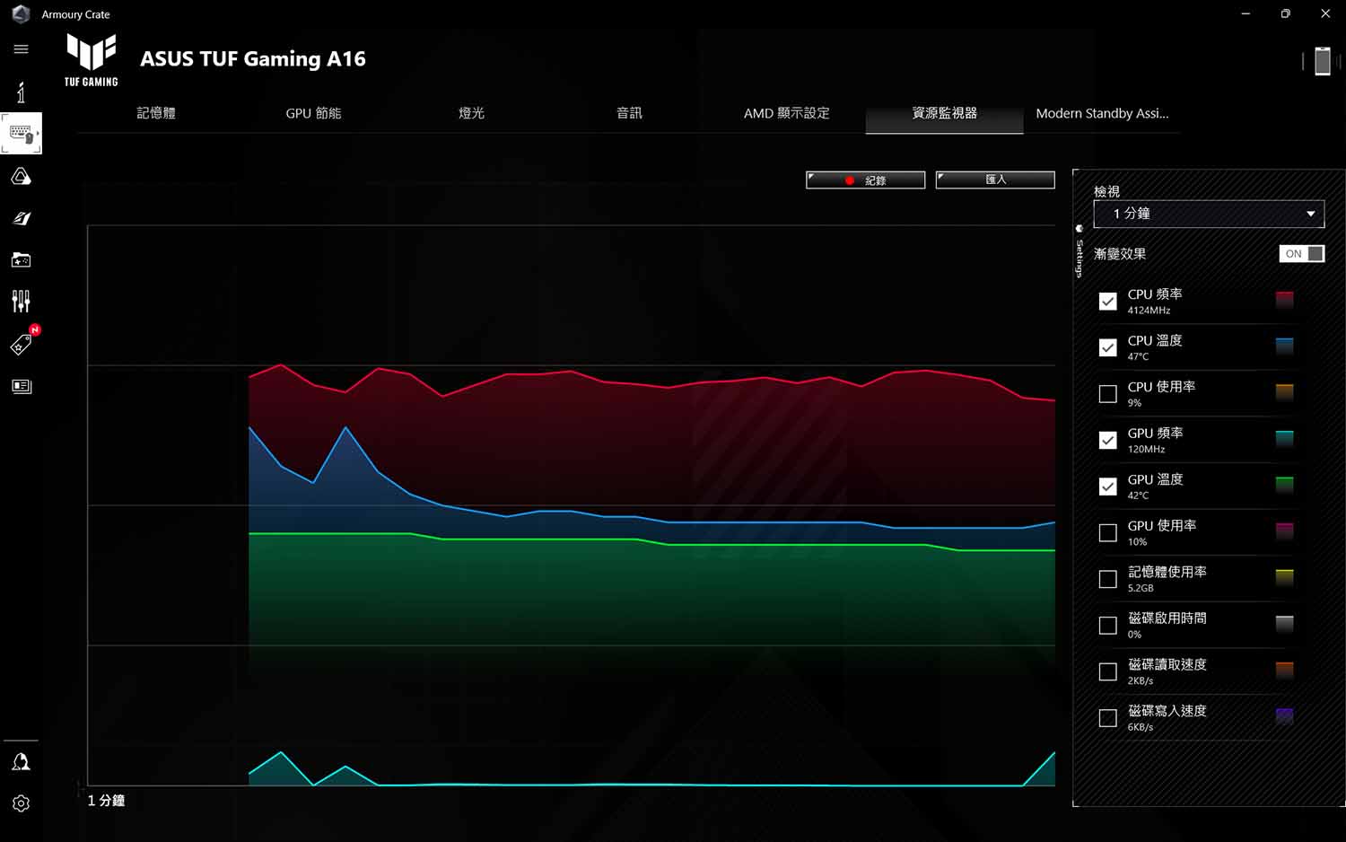Click the red CPU 頻率 color swatch
Viewport: 1346px width, 842px height.
1285,299
